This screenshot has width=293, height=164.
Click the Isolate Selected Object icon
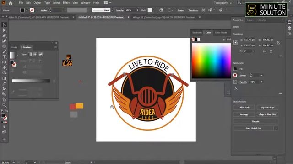coord(203,10)
